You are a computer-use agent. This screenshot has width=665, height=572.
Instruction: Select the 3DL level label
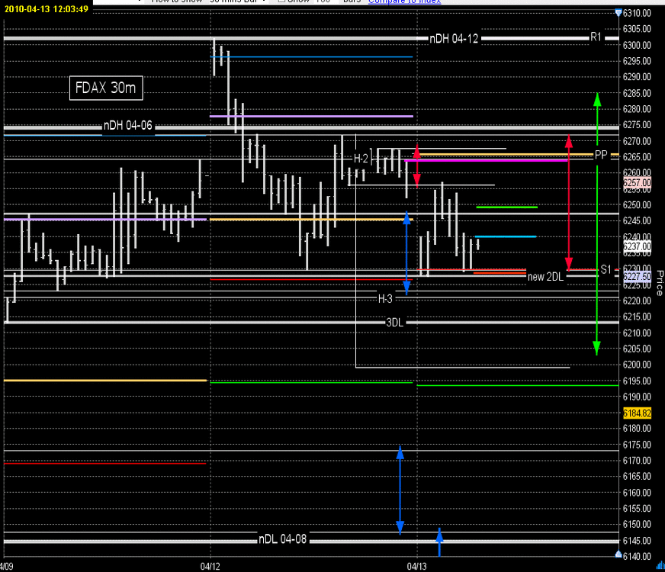[394, 323]
